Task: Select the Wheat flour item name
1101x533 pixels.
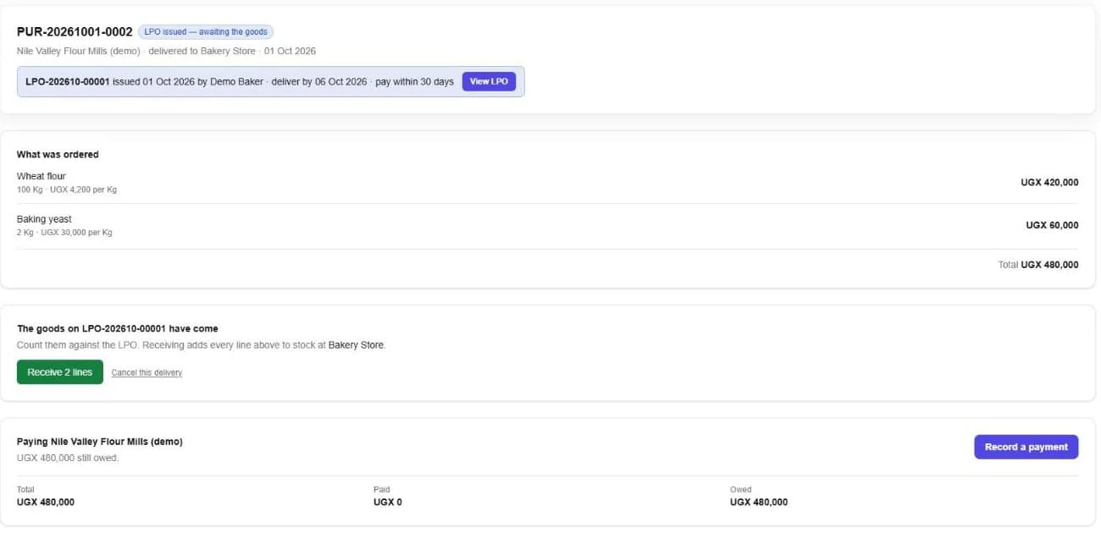Action: (x=41, y=176)
